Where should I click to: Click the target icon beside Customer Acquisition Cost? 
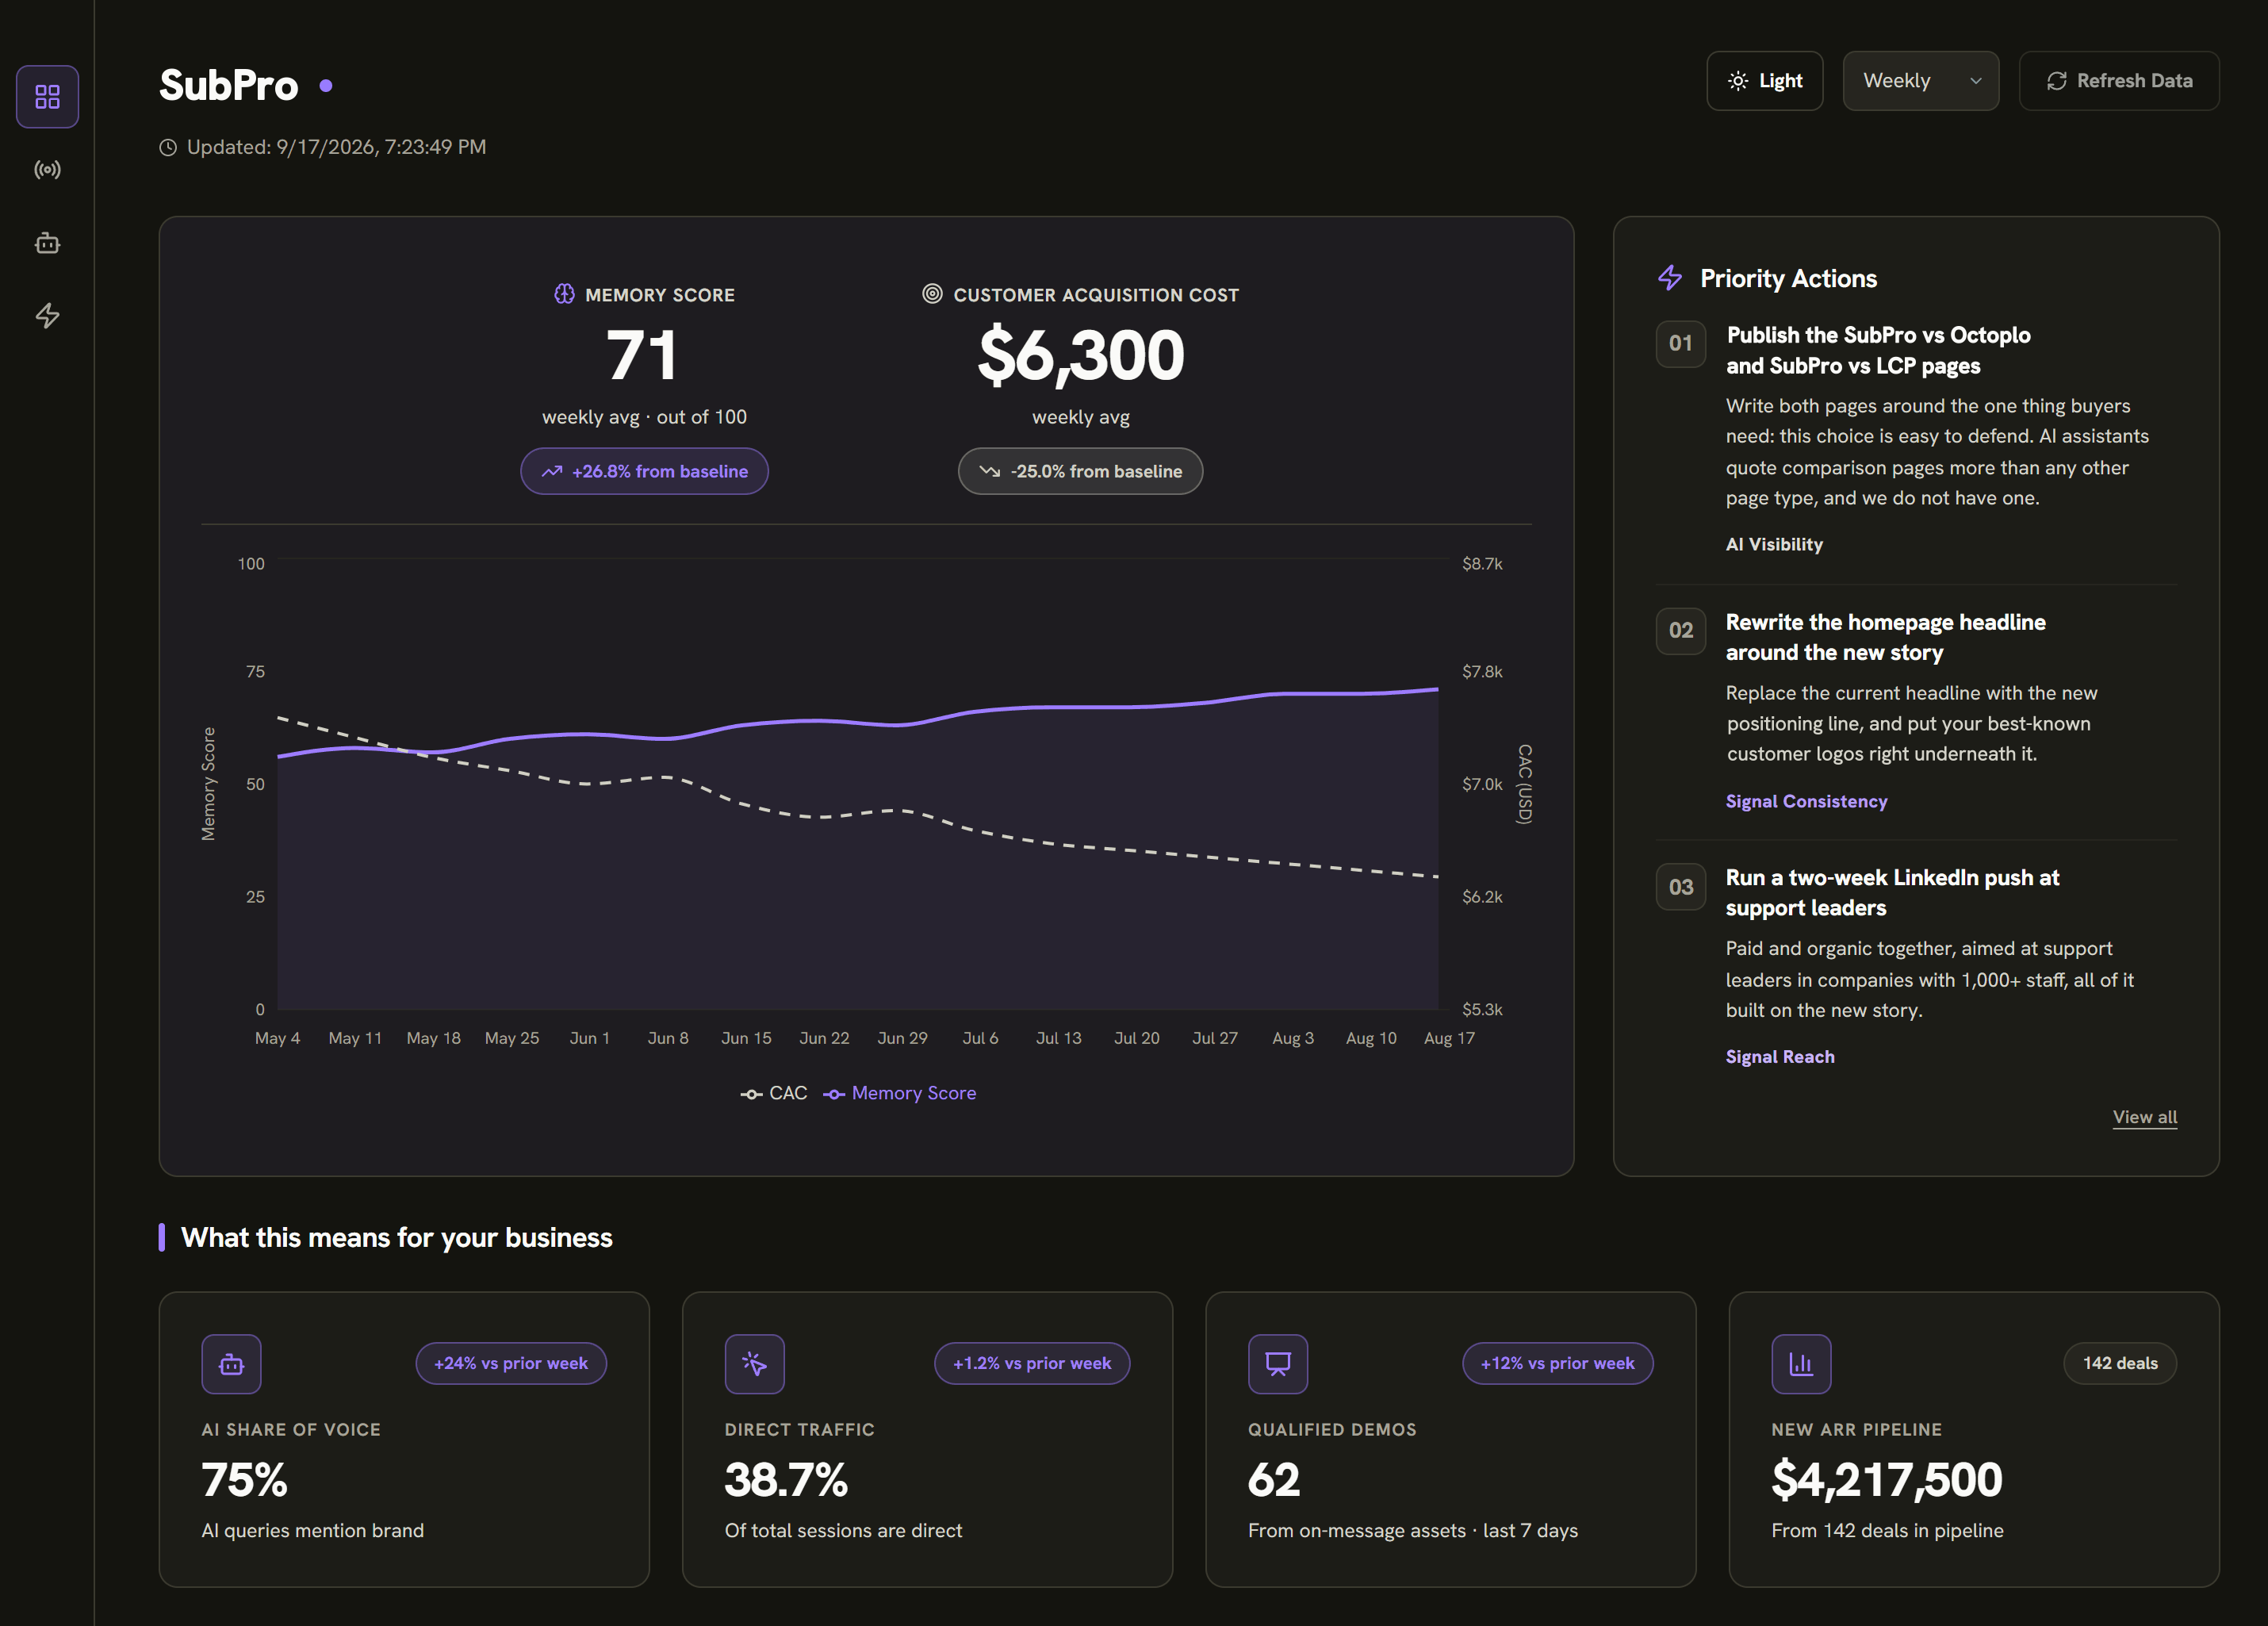(x=932, y=294)
